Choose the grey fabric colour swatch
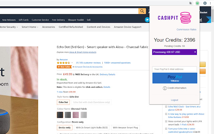The height and width of the screenshot is (134, 214). coord(68,115)
